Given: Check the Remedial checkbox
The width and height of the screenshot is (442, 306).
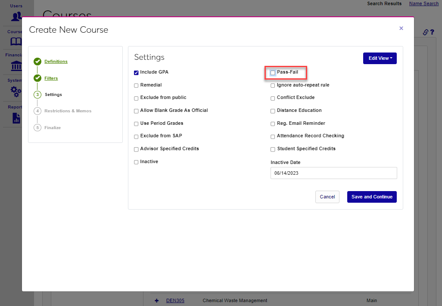Looking at the screenshot, I should tap(136, 86).
